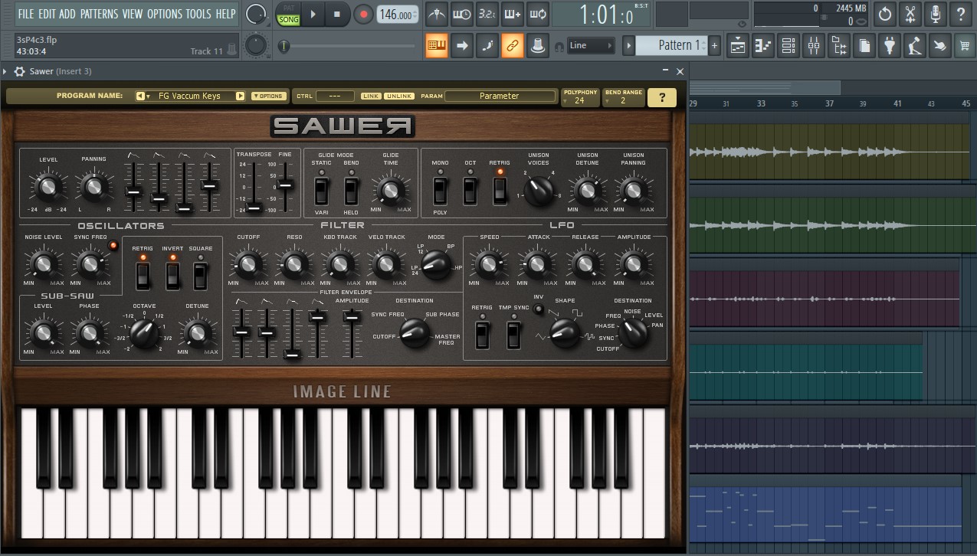
Task: Open the Mixer view icon
Action: coord(814,46)
